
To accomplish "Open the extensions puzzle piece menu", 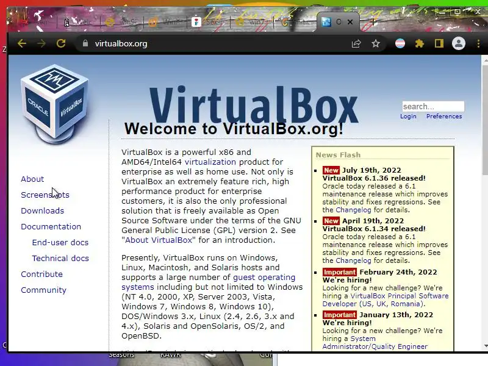I will (420, 43).
